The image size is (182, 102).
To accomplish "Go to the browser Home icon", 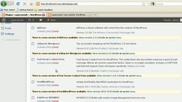I will pos(31,4).
